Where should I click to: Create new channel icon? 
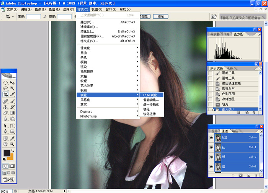pyautogui.click(x=248, y=175)
